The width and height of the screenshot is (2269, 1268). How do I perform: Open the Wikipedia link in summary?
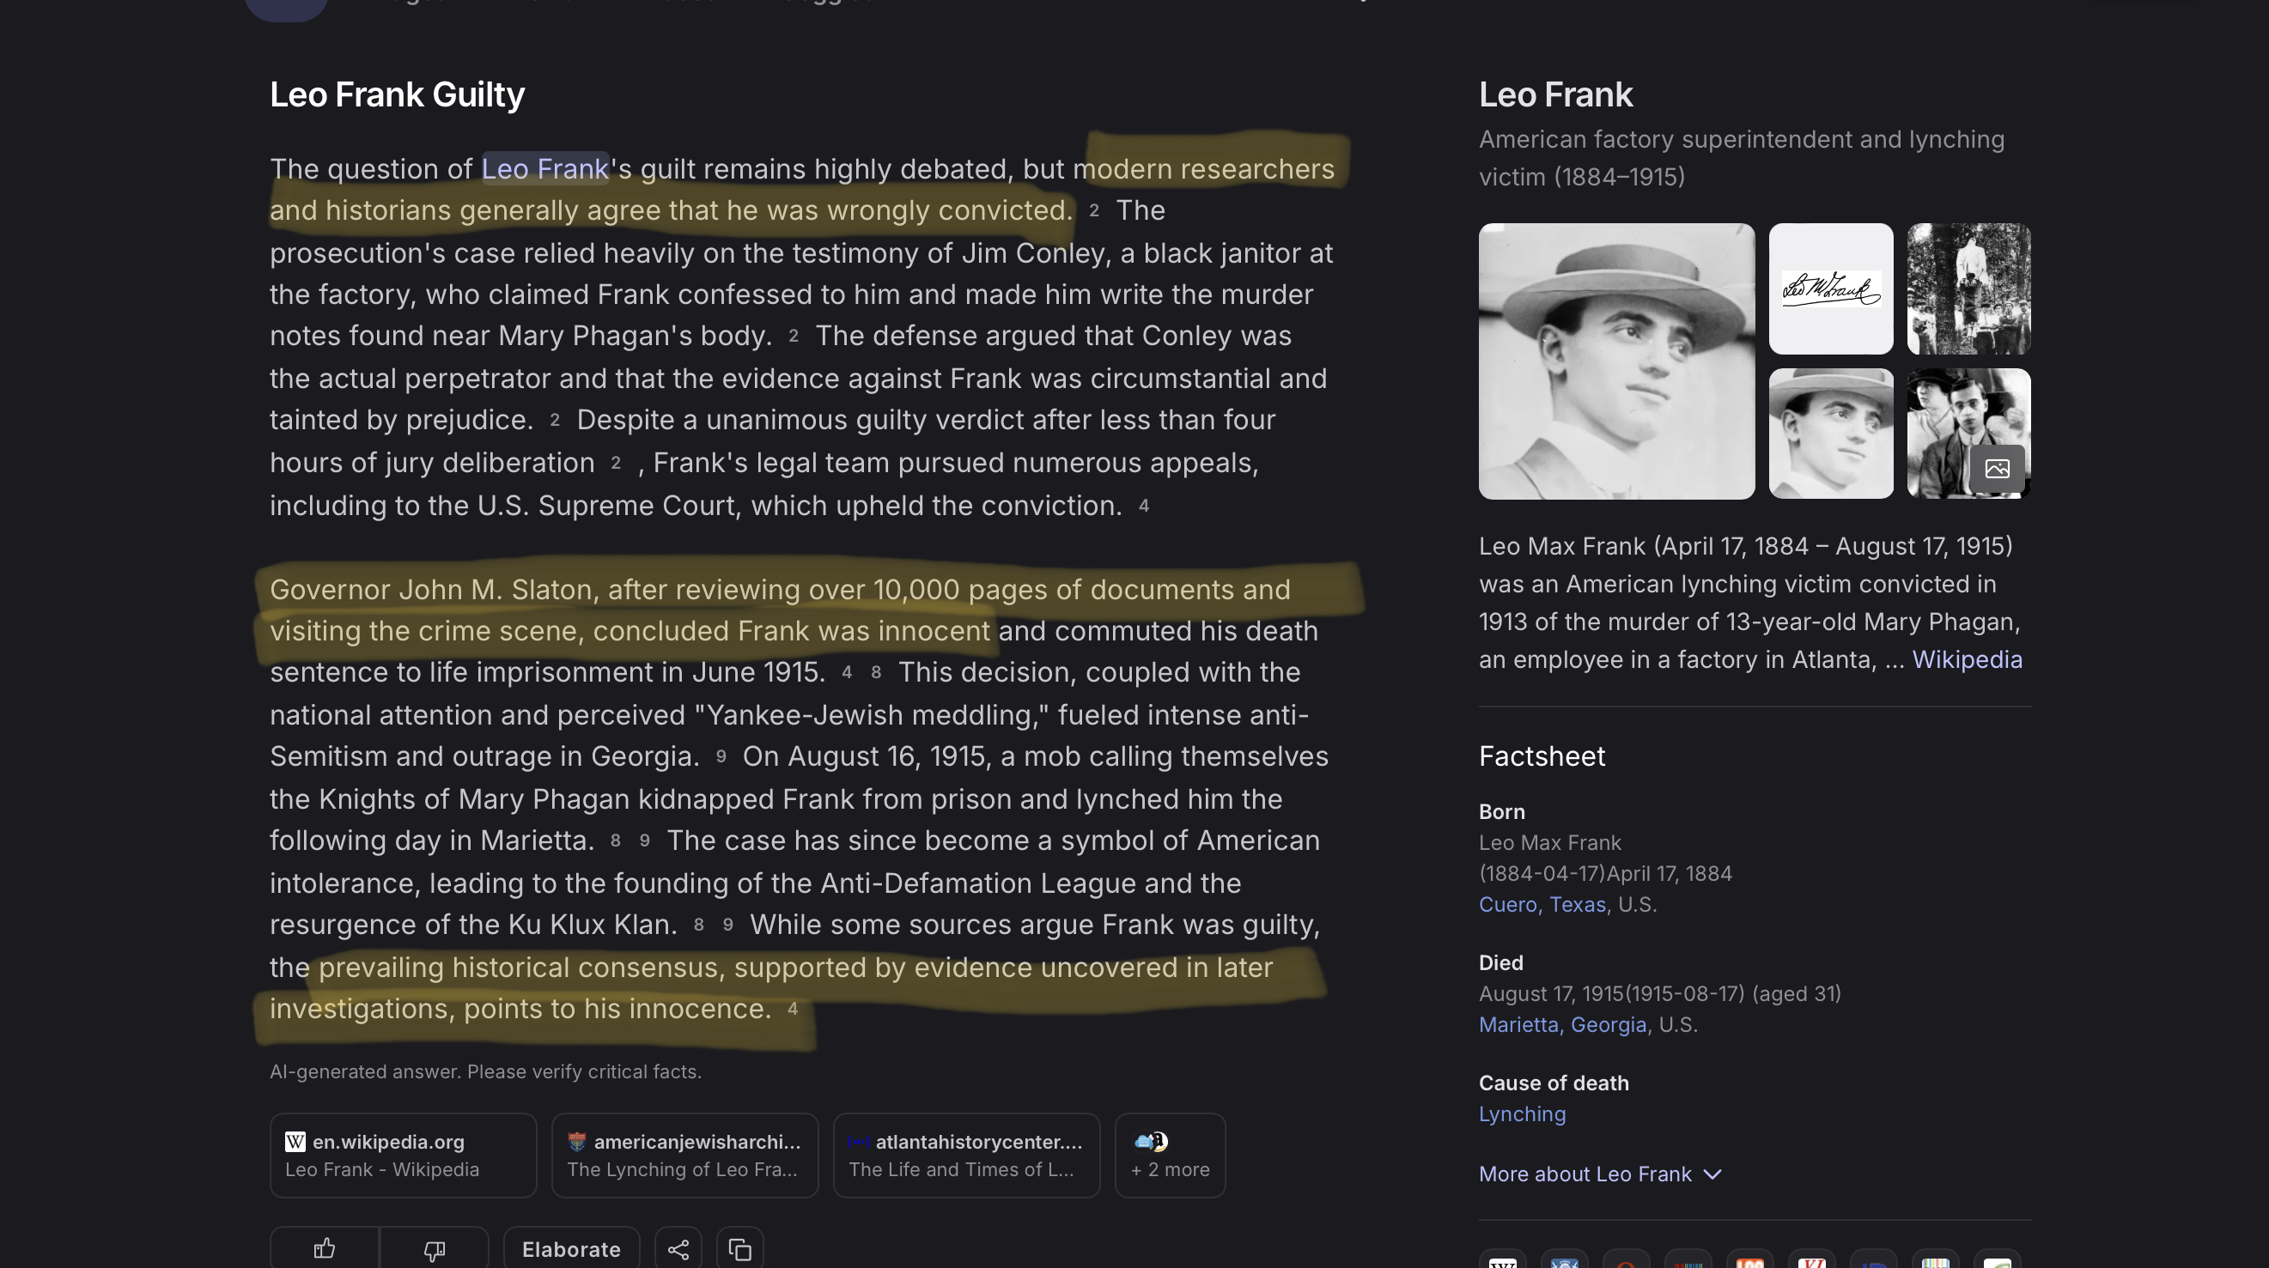1967,659
